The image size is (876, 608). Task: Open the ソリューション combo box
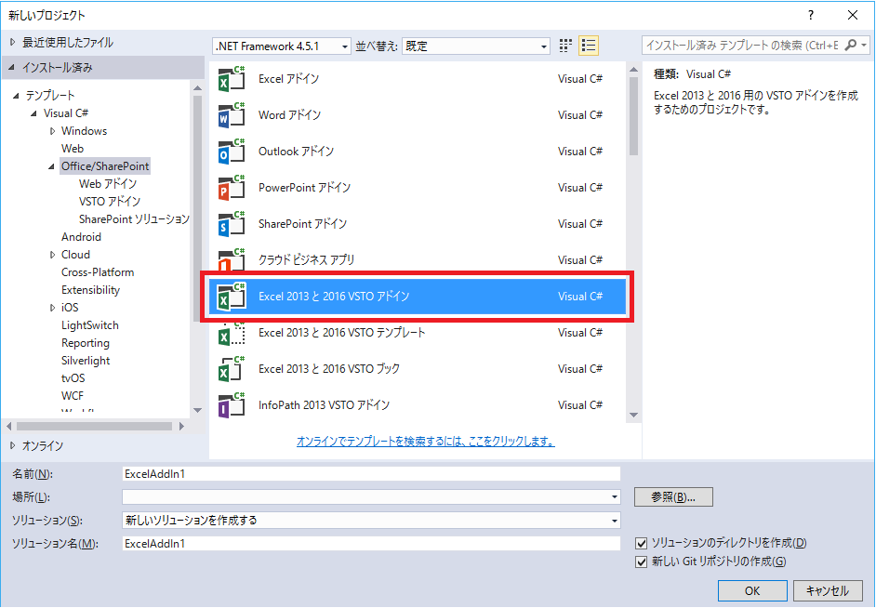pos(372,521)
